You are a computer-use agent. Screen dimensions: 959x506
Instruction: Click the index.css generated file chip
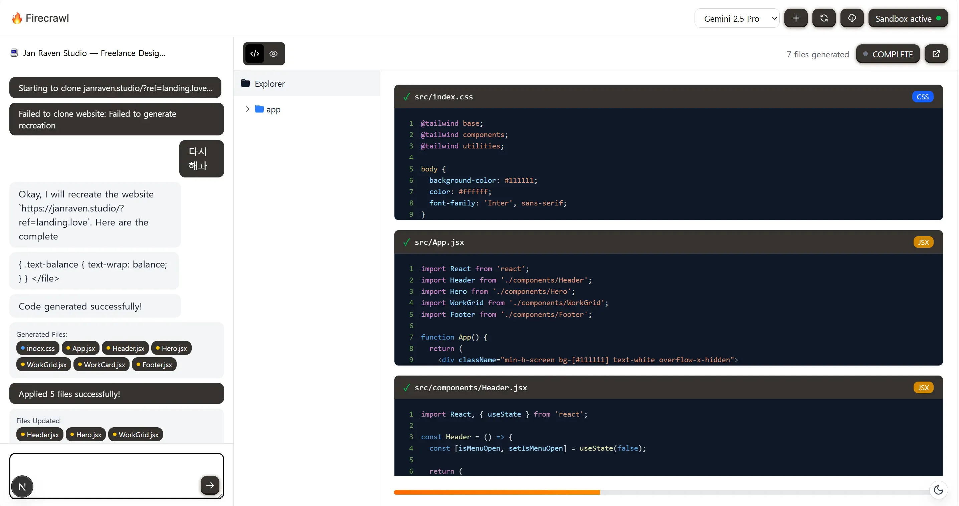[x=38, y=348]
